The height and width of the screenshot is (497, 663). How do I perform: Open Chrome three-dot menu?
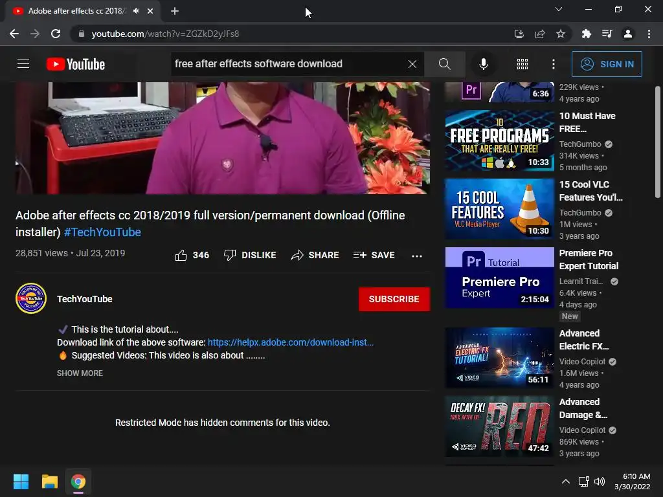point(649,34)
